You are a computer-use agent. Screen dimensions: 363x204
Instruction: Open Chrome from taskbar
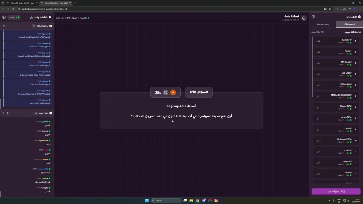pyautogui.click(x=197, y=201)
